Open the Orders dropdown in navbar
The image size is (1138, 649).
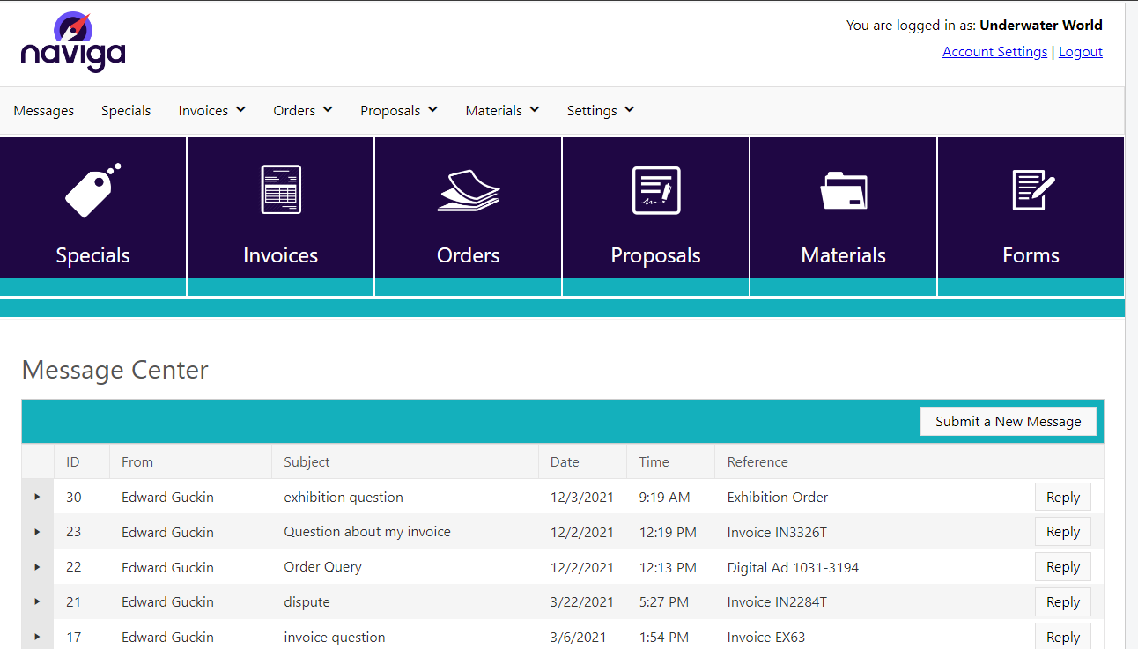click(302, 111)
